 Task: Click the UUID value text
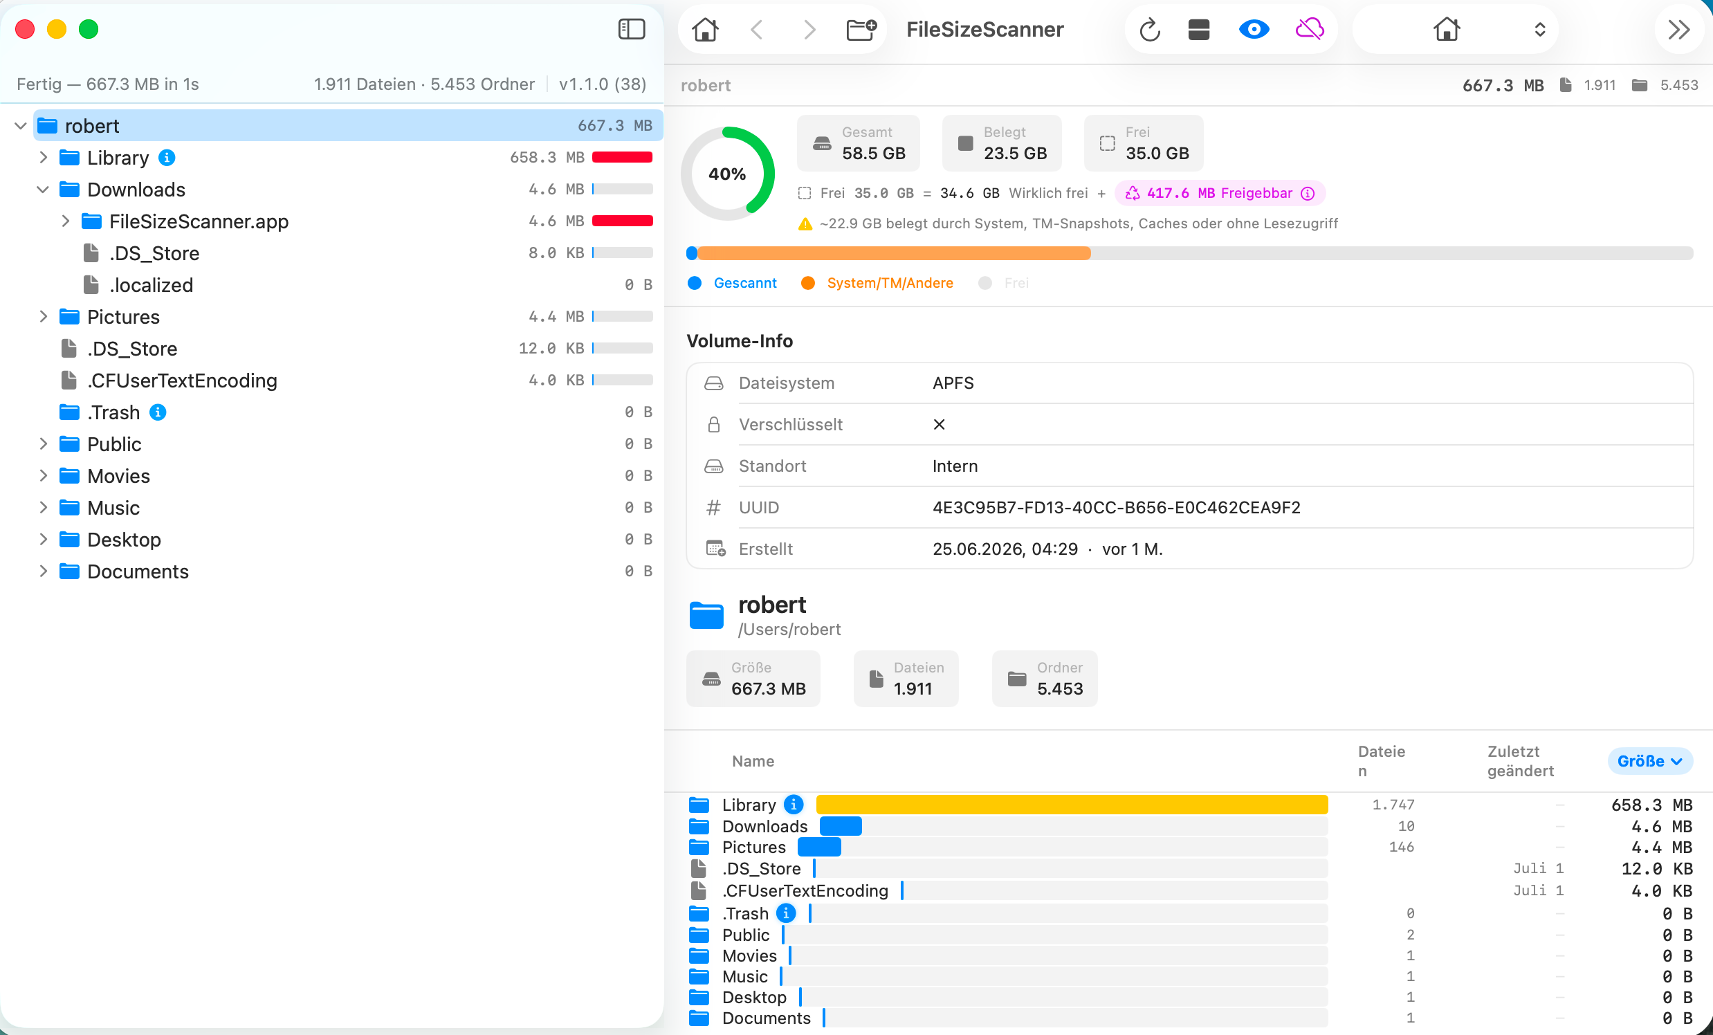(x=1117, y=507)
